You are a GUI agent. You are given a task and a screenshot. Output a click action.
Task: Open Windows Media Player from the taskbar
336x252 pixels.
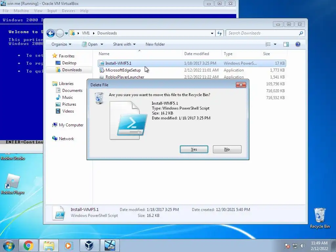click(69, 245)
